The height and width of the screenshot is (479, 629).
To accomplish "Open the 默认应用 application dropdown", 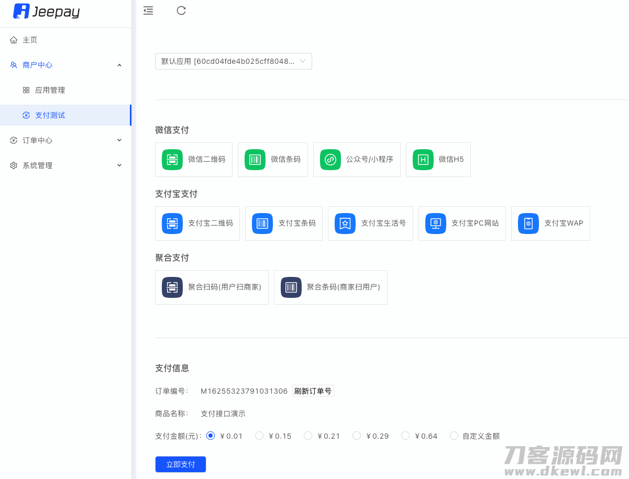I will click(x=233, y=61).
